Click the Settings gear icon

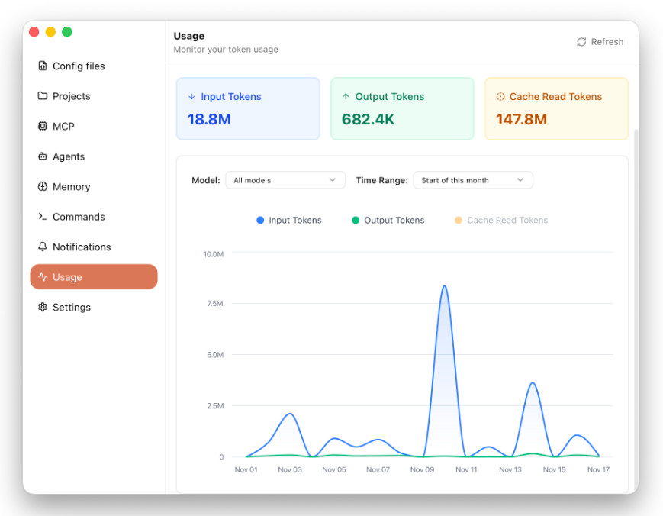coord(42,307)
